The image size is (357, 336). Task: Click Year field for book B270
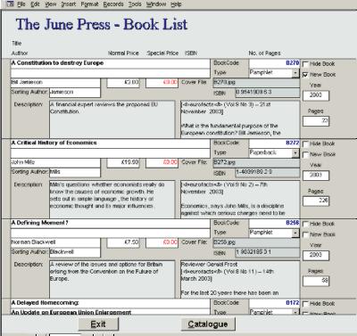click(316, 95)
